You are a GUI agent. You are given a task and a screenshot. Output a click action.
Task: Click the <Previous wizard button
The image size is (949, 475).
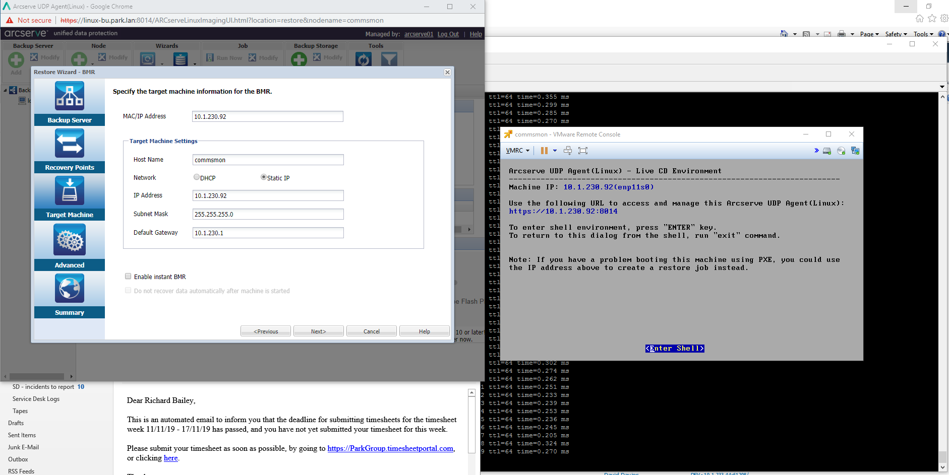266,331
